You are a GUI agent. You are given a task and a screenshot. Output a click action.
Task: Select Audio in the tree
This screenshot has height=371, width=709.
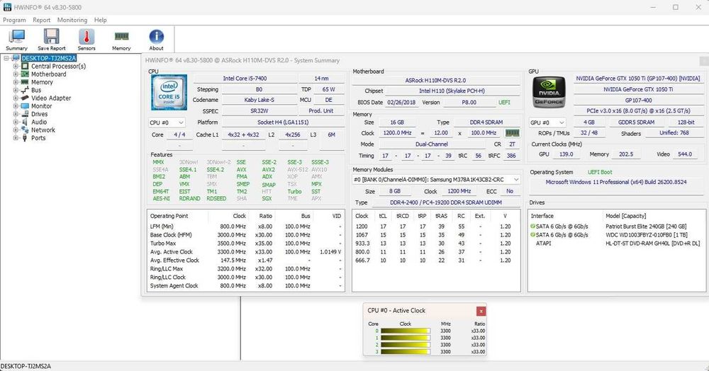[x=39, y=122]
